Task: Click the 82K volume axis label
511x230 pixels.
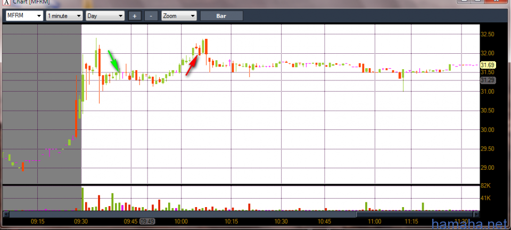Action: click(486, 186)
